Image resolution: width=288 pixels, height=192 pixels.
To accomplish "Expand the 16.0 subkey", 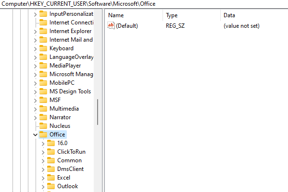I will point(43,144).
